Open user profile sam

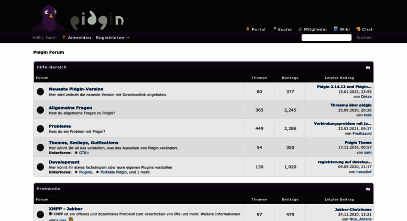(368, 153)
